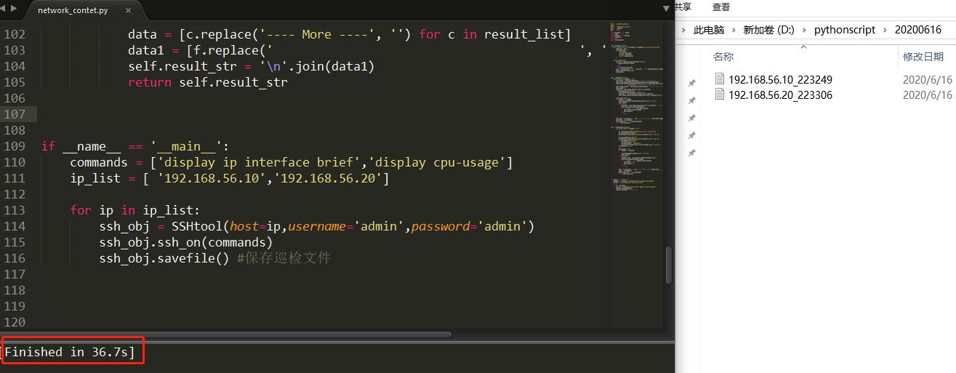
Task: Click the second pin icon in Quick Access
Action: [x=691, y=101]
